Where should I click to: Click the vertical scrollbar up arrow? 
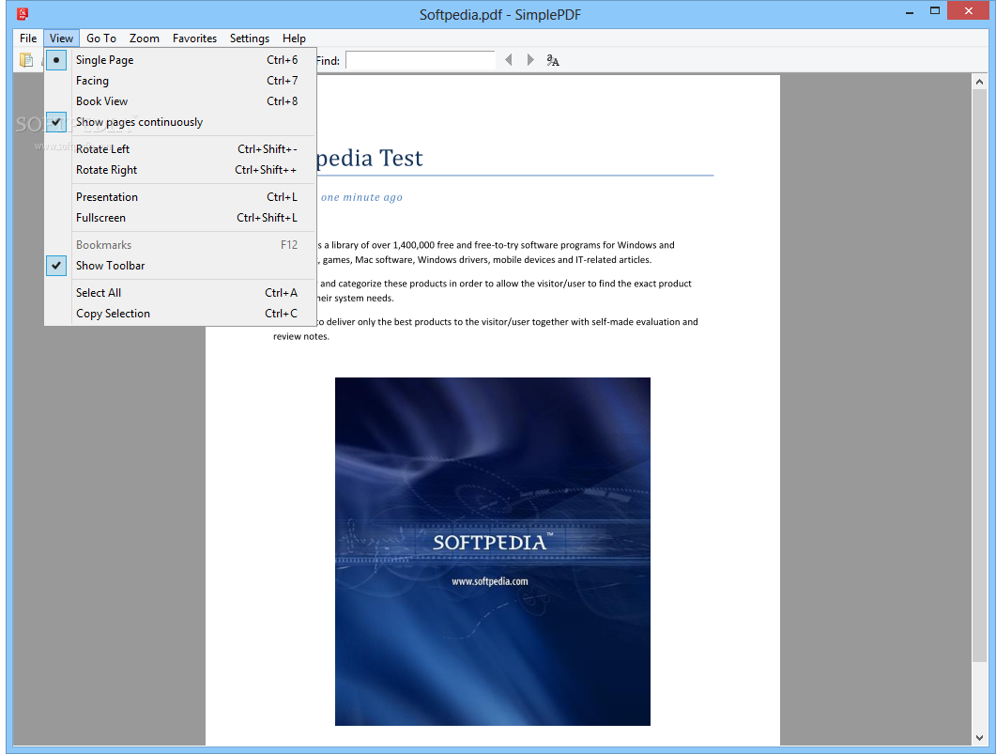pos(979,82)
